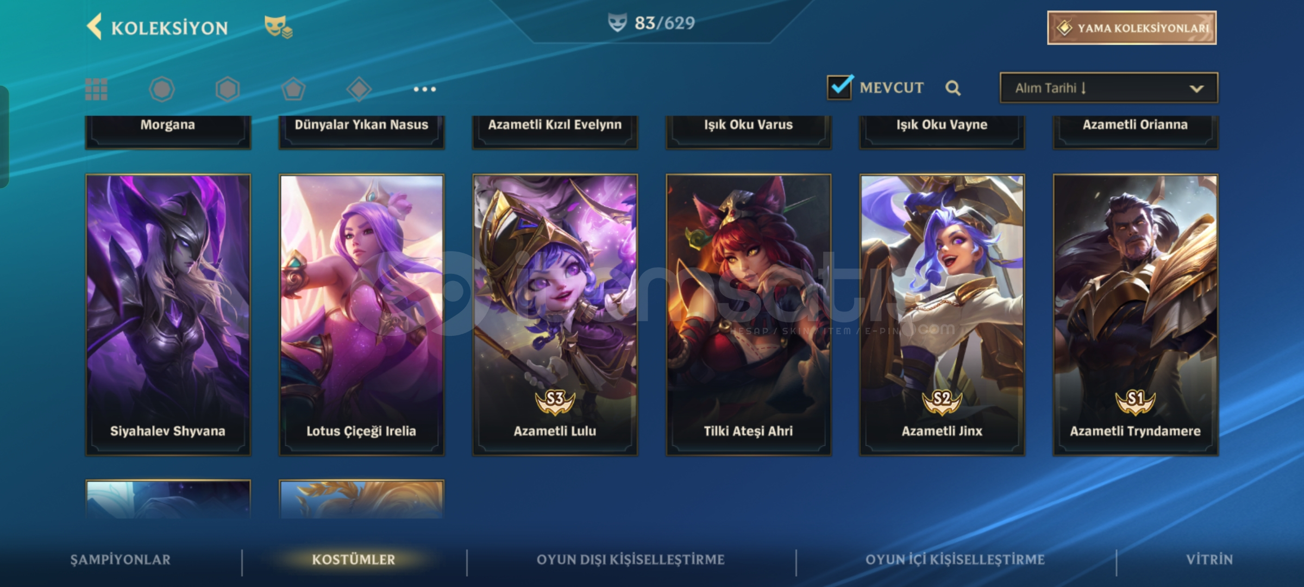
Task: Open the VİTRİN tab
Action: tap(1209, 560)
